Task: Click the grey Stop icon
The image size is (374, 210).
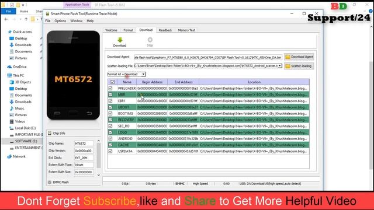Action: [150, 40]
